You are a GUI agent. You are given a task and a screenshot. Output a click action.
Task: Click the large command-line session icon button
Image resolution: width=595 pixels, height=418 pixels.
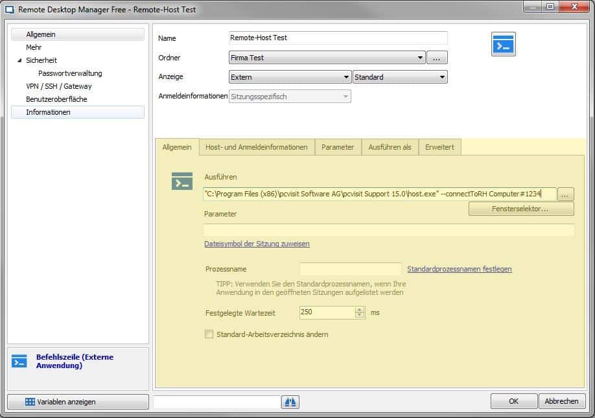click(503, 44)
